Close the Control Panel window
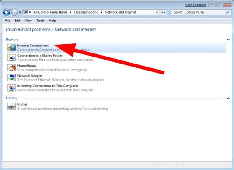Image resolution: width=234 pixels, height=170 pixels. pos(227,5)
